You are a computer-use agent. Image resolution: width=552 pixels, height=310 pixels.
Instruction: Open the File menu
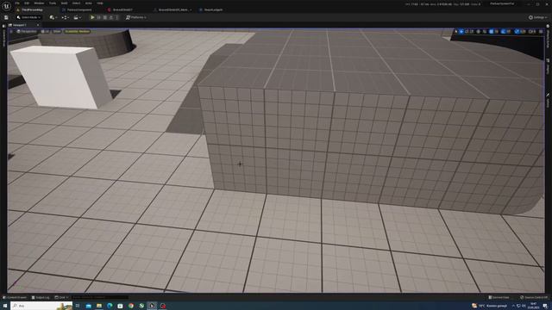tap(17, 3)
